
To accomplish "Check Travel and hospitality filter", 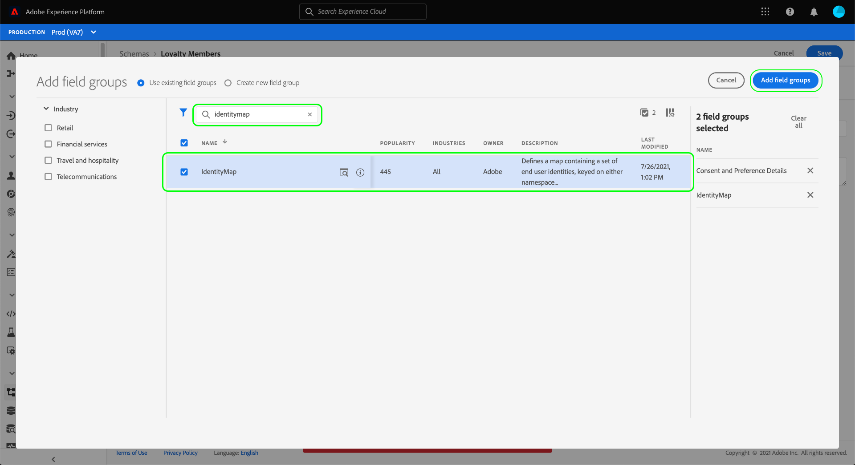I will click(48, 160).
